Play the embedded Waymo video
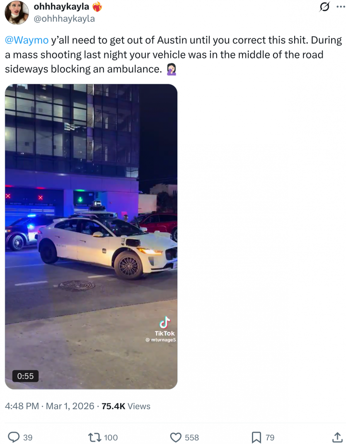The image size is (346, 444). click(91, 236)
